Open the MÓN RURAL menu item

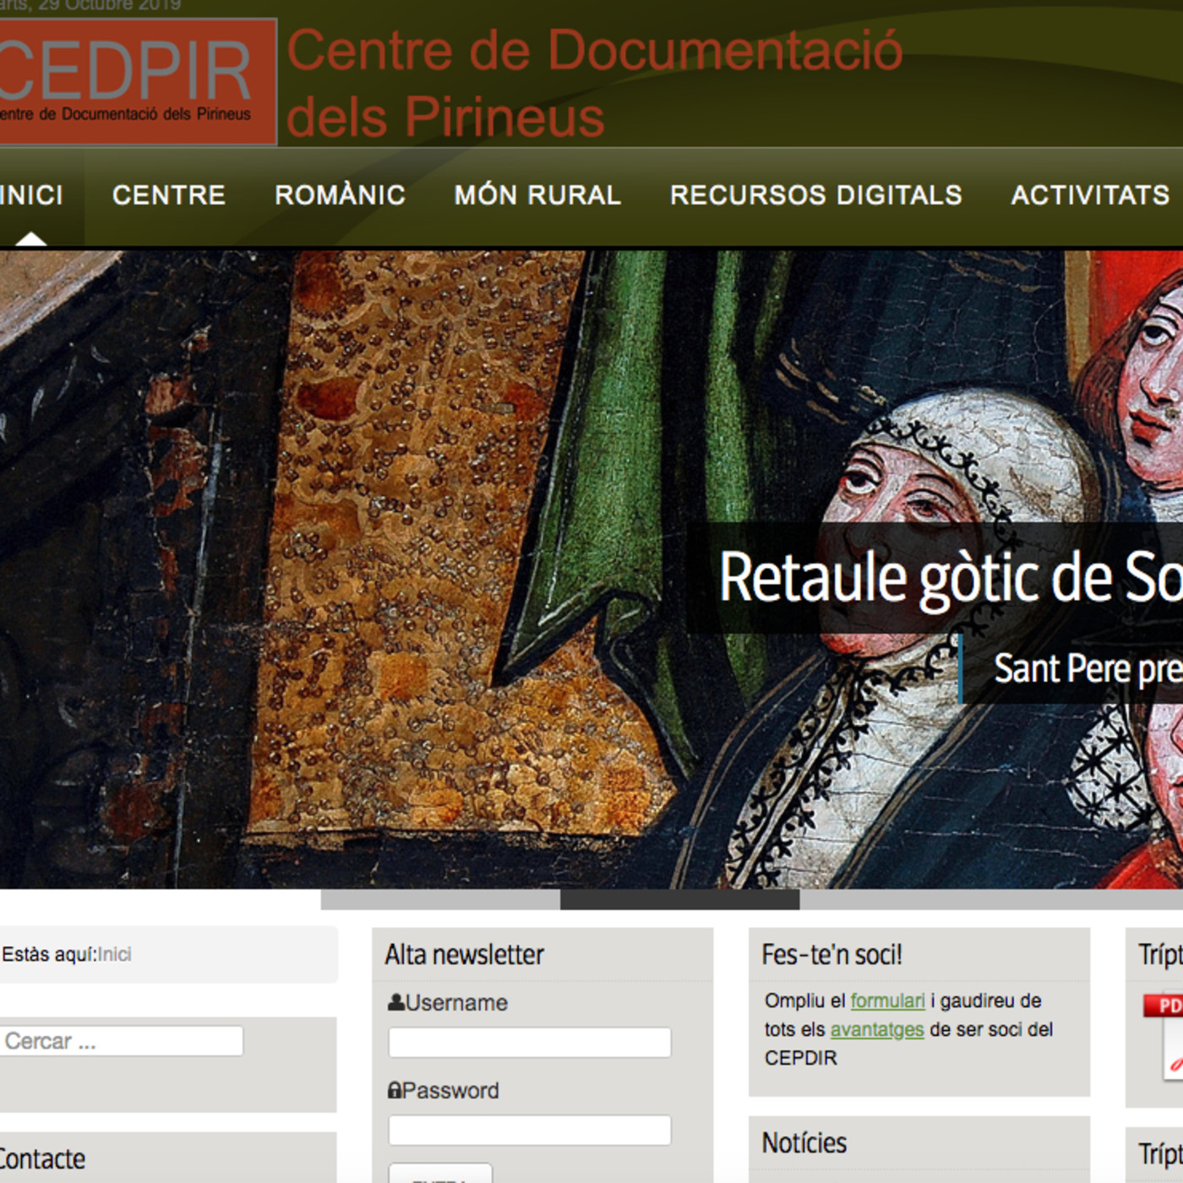click(537, 195)
